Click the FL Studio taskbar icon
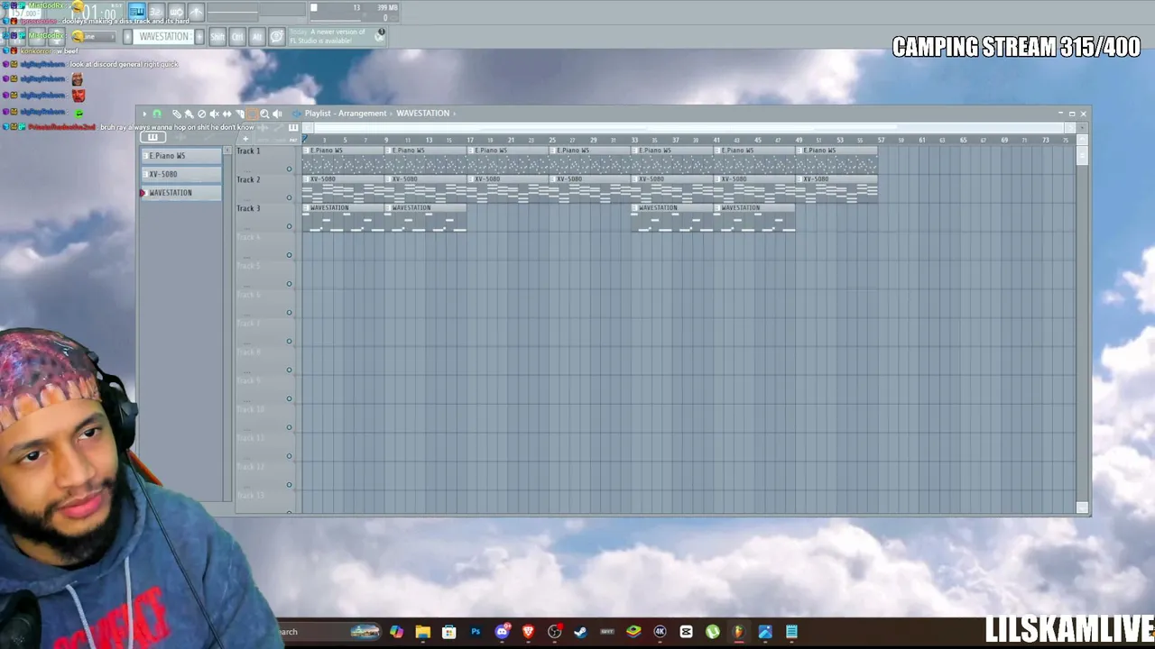Image resolution: width=1155 pixels, height=649 pixels. (x=739, y=632)
